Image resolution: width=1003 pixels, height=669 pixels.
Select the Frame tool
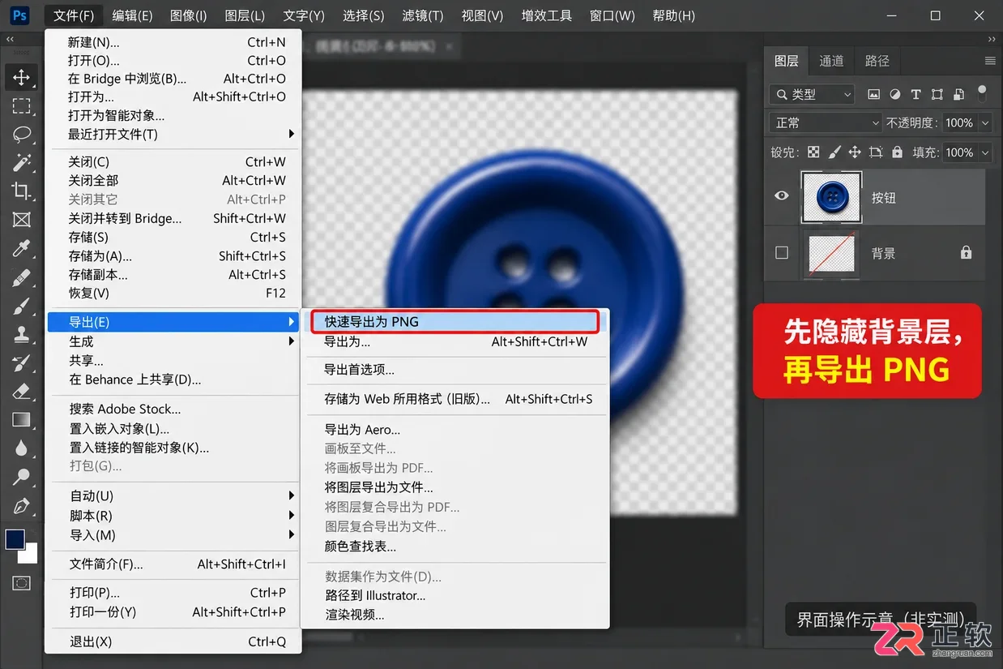(x=21, y=220)
